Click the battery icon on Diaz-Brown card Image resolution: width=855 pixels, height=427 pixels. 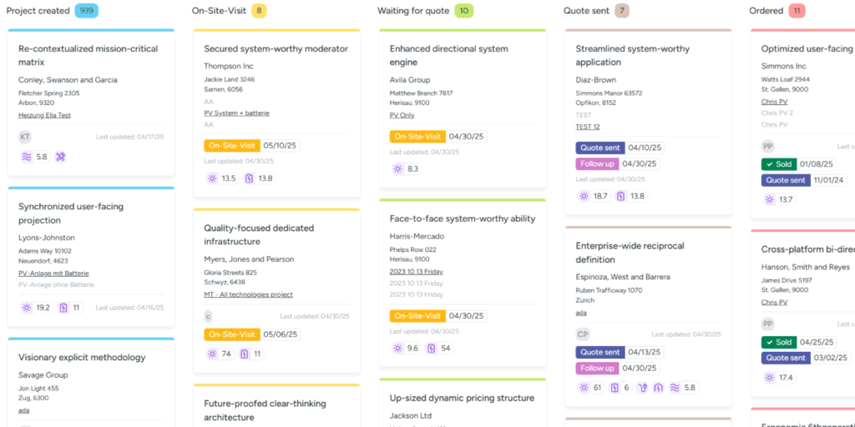point(620,196)
